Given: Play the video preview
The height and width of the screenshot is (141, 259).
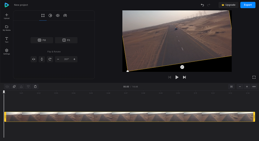Looking at the screenshot, I should pyautogui.click(x=177, y=77).
